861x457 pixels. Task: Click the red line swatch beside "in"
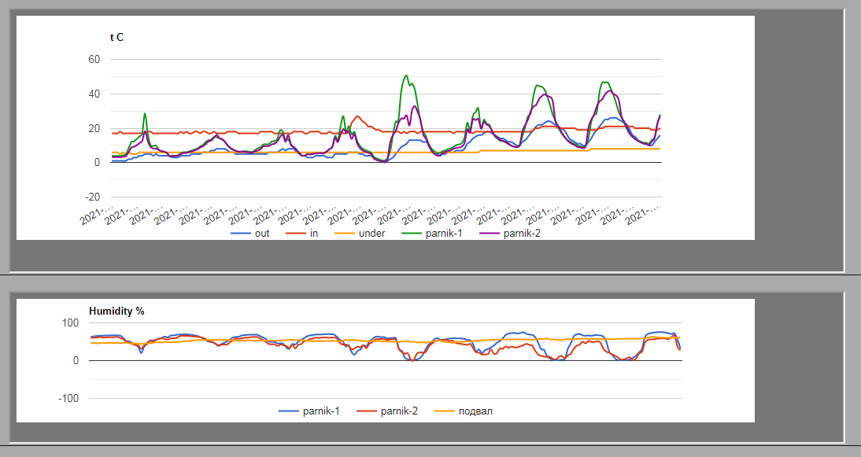(x=295, y=234)
